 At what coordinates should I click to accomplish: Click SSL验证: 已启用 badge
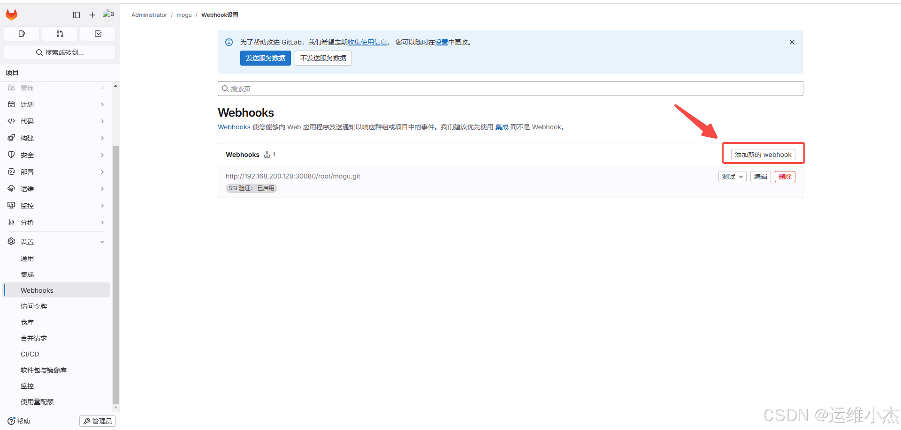pyautogui.click(x=252, y=188)
